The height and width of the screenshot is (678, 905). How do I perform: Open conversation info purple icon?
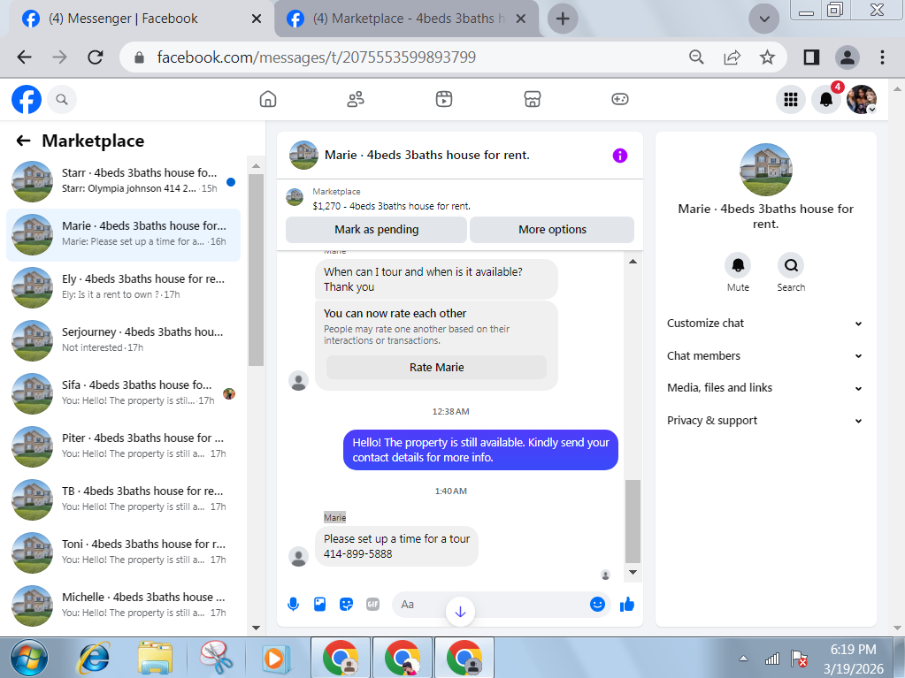click(x=620, y=155)
